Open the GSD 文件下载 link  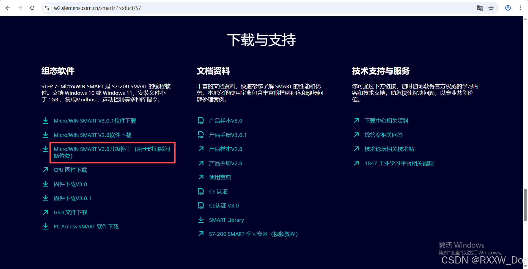click(x=70, y=212)
